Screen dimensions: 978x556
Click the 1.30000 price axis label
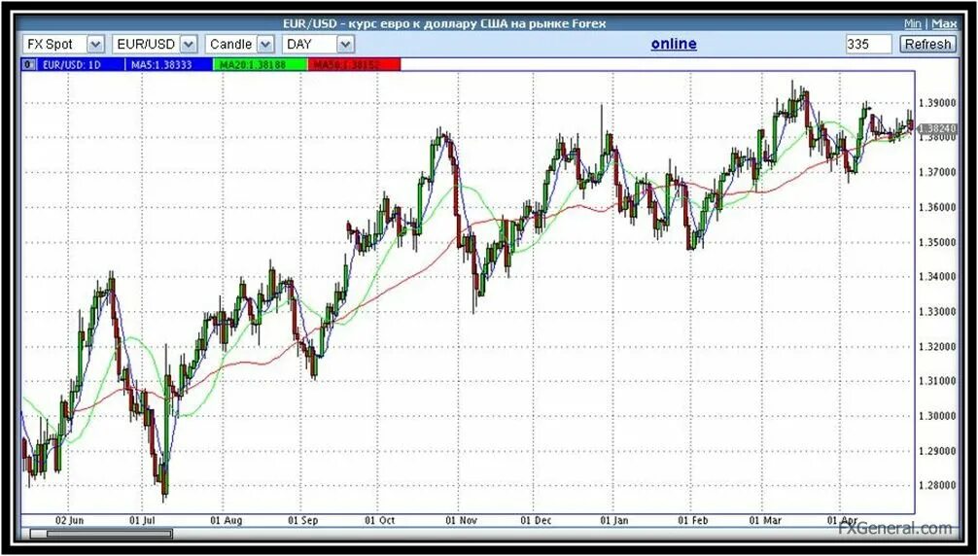click(937, 416)
